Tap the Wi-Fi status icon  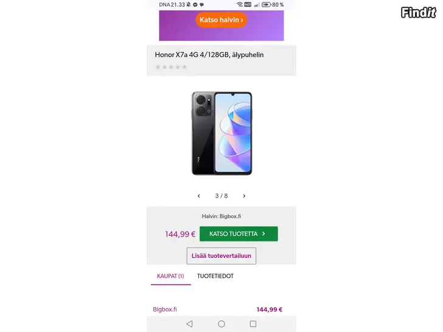pyautogui.click(x=240, y=4)
